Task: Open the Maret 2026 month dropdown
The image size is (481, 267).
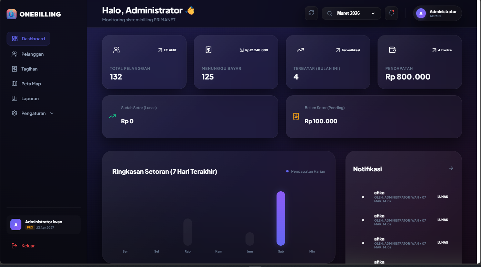Action: coord(351,13)
